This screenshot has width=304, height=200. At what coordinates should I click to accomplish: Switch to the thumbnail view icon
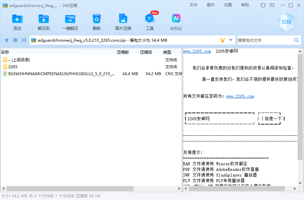15,40
